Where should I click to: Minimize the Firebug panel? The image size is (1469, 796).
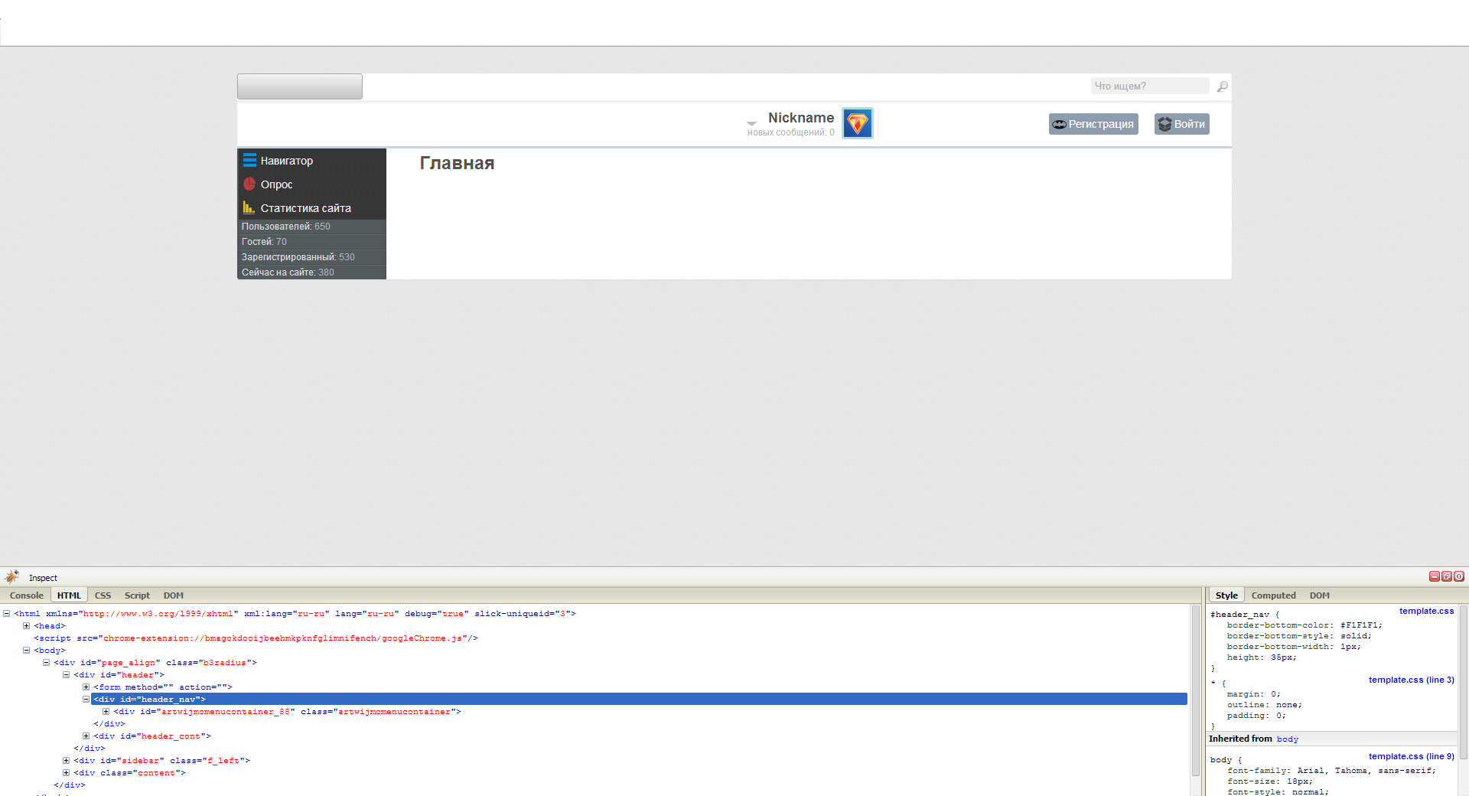1435,576
